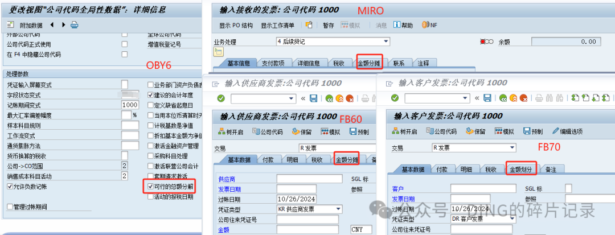Click the expand-data icon left of 附加数据
The height and width of the screenshot is (235, 615).
pyautogui.click(x=11, y=25)
